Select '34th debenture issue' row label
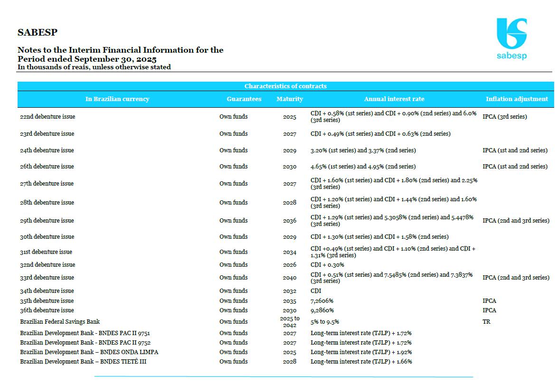557x384 pixels. point(47,290)
